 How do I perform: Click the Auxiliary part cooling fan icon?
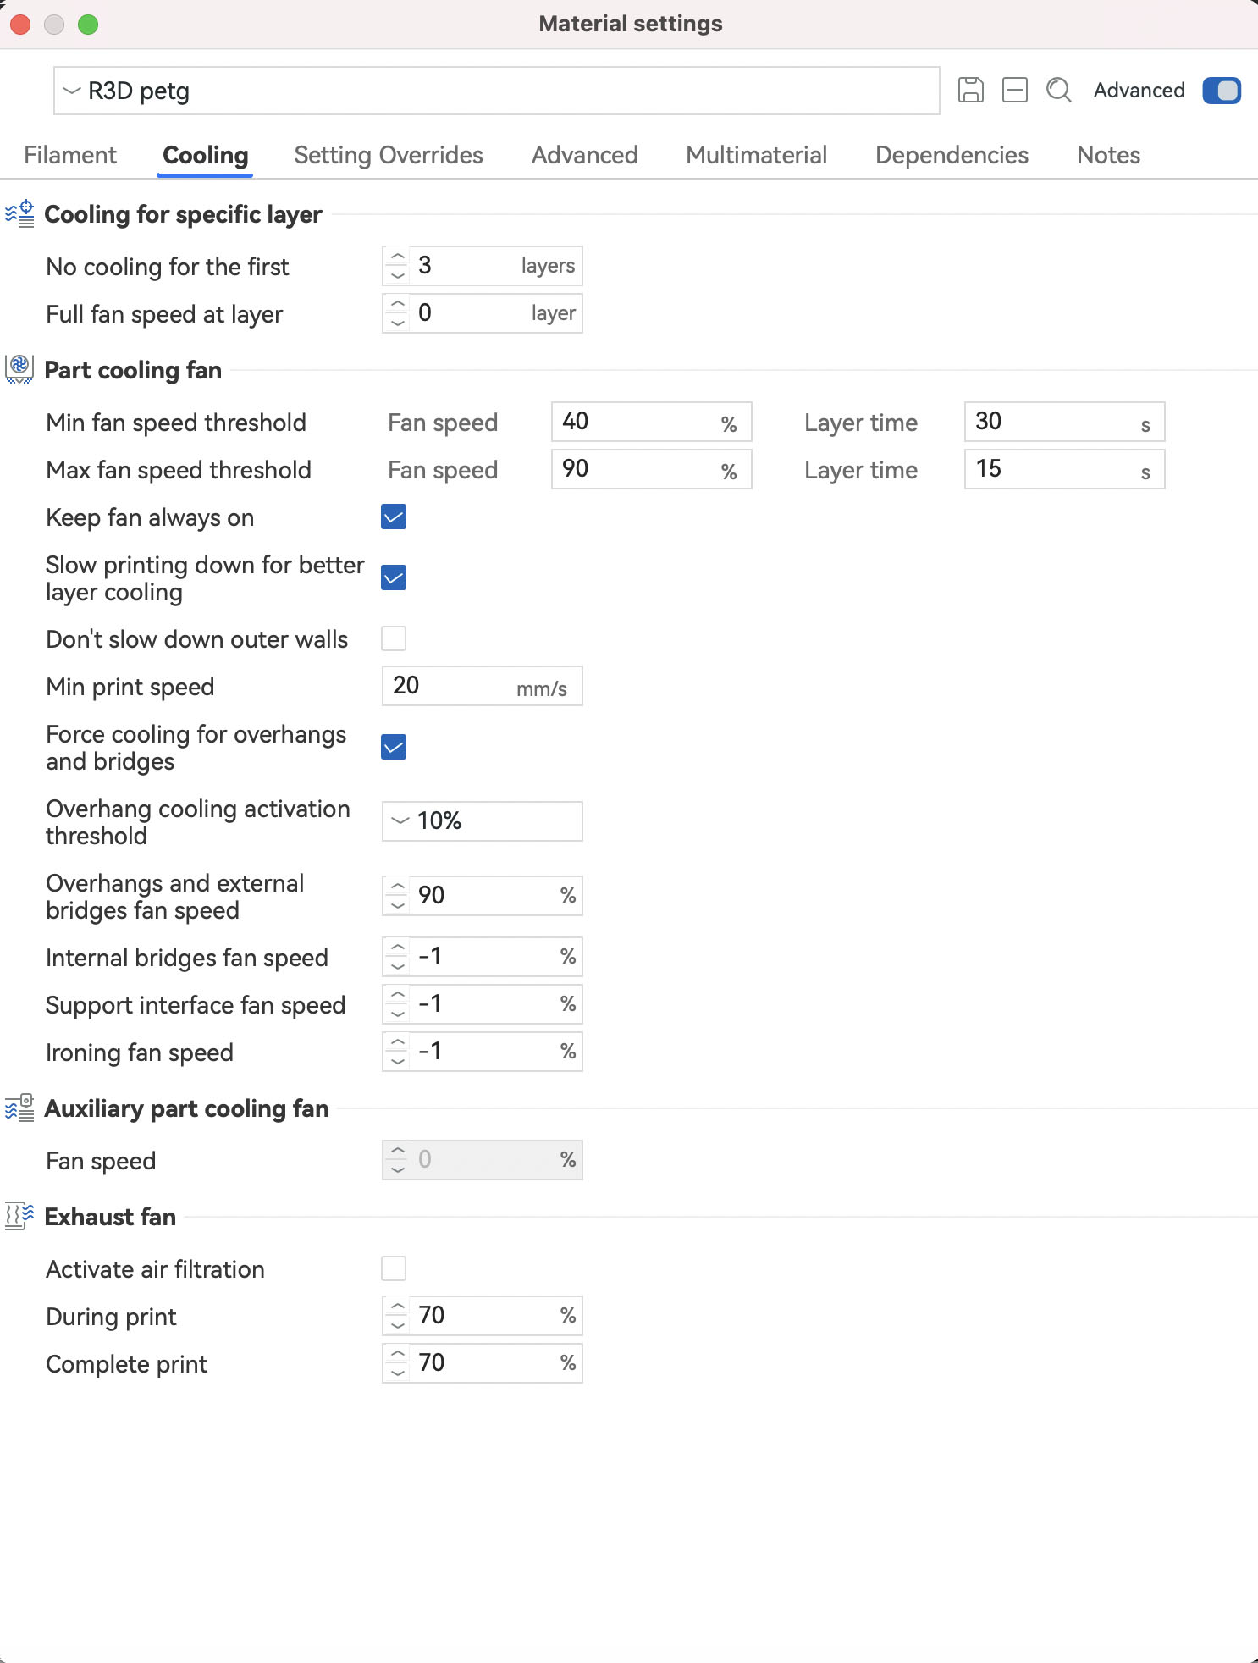[20, 1108]
